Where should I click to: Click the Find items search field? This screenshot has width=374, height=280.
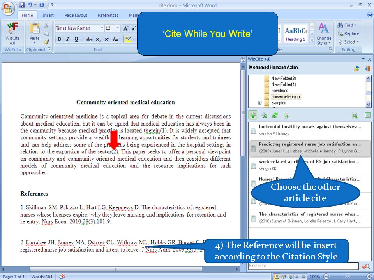click(303, 266)
